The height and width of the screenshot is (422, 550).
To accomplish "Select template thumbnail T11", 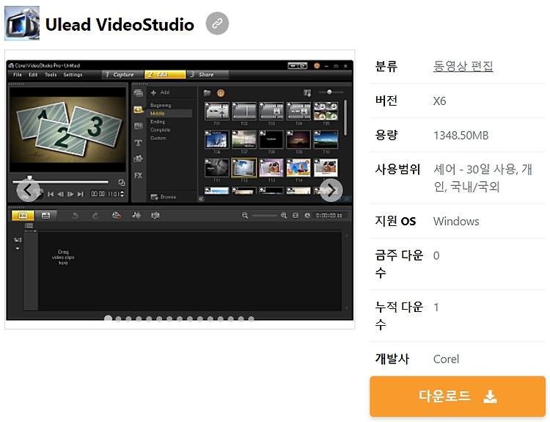I will [217, 167].
